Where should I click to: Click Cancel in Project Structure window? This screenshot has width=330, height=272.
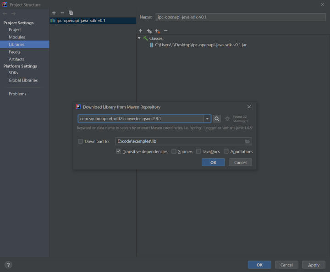(286, 265)
